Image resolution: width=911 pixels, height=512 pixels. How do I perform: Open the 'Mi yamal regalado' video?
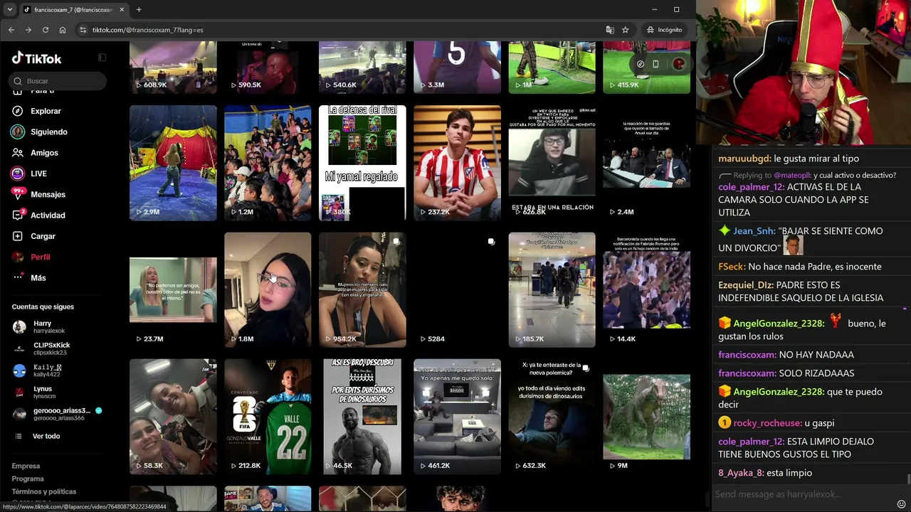(362, 163)
